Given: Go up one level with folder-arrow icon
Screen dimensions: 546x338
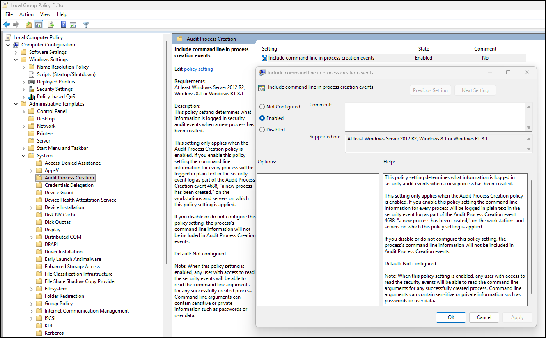Looking at the screenshot, I should (29, 25).
